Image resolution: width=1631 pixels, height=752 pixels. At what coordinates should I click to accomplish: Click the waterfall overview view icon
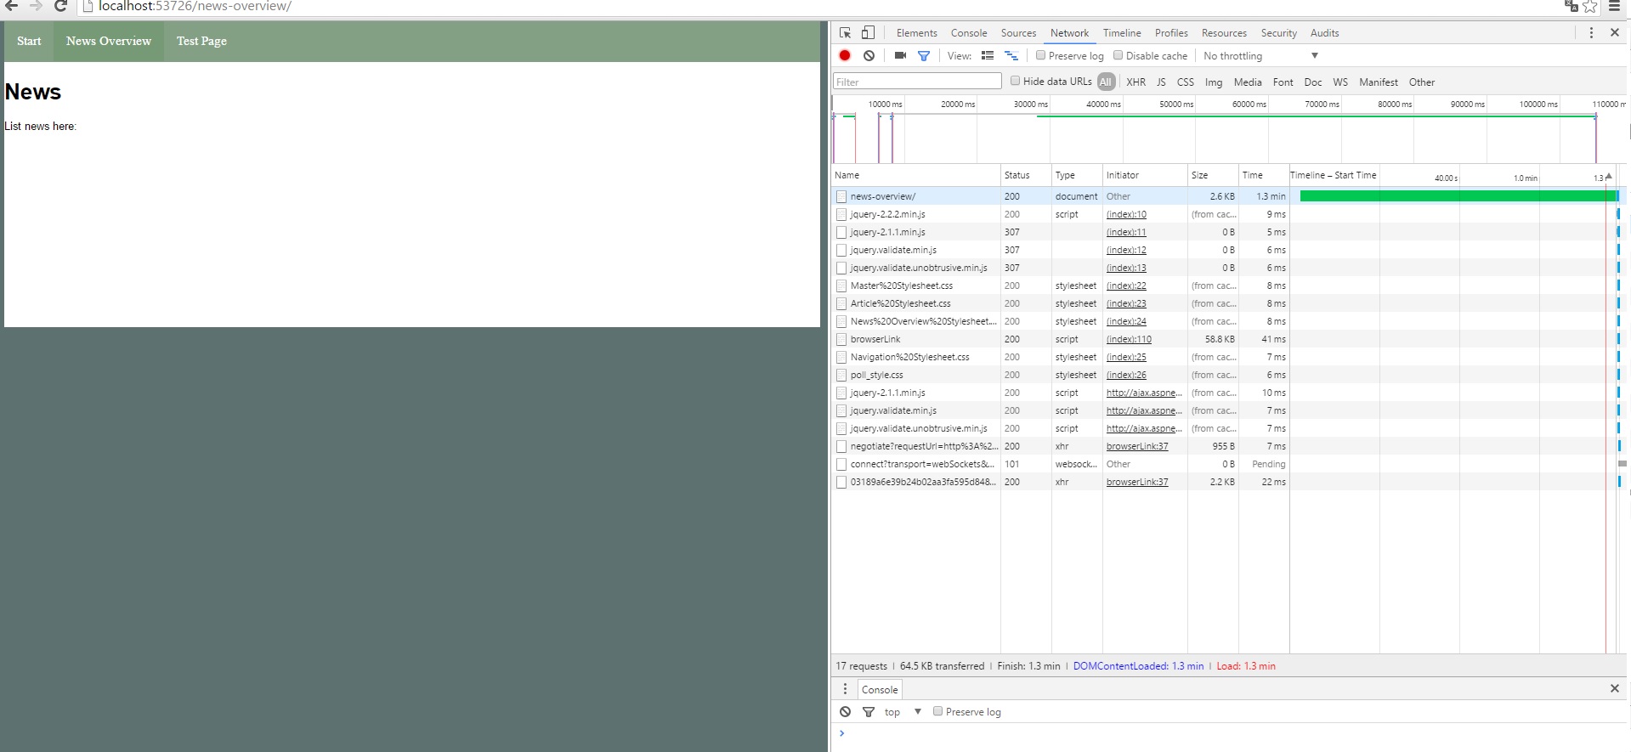(x=1011, y=56)
